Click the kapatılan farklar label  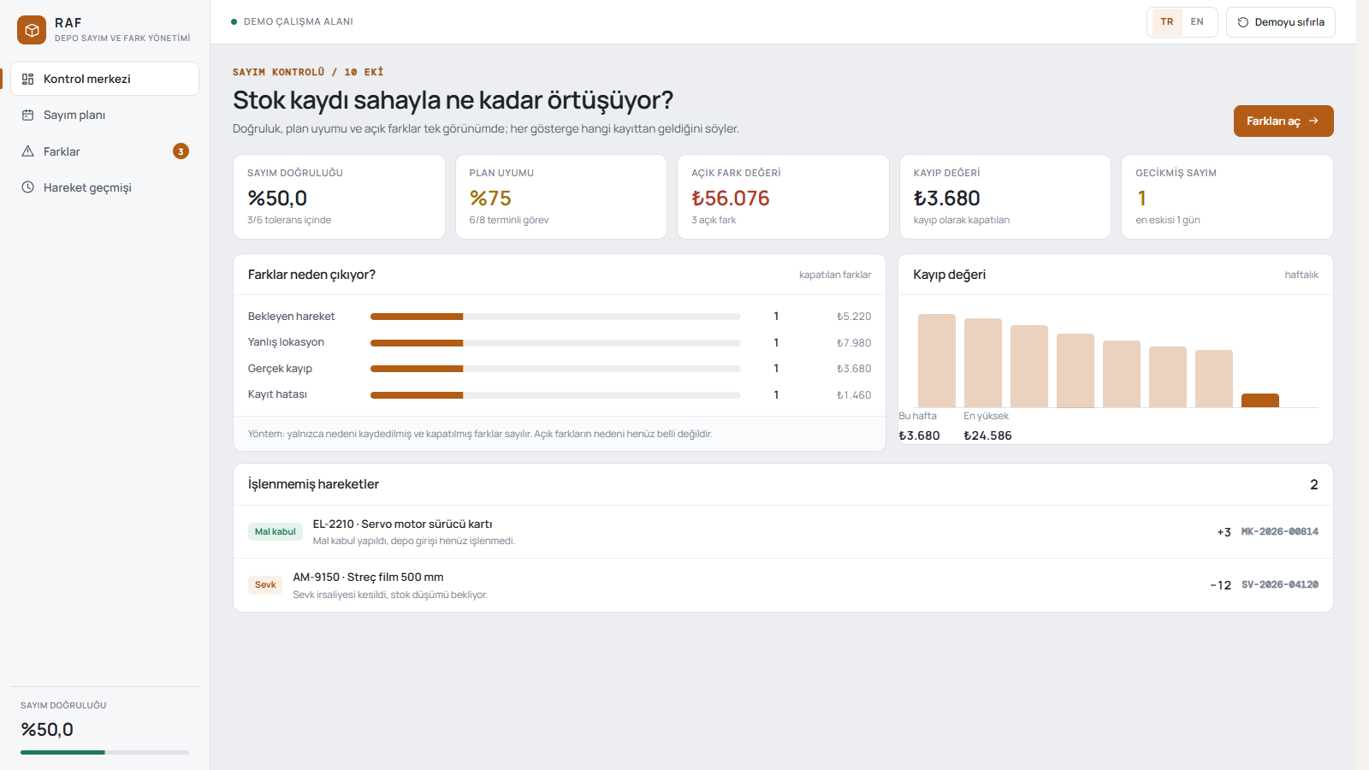835,275
